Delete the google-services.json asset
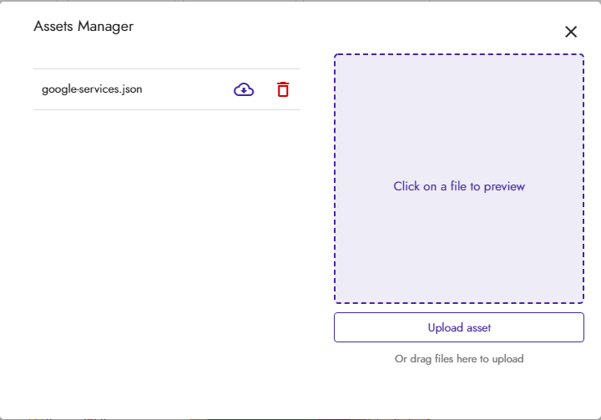601x420 pixels. click(283, 89)
